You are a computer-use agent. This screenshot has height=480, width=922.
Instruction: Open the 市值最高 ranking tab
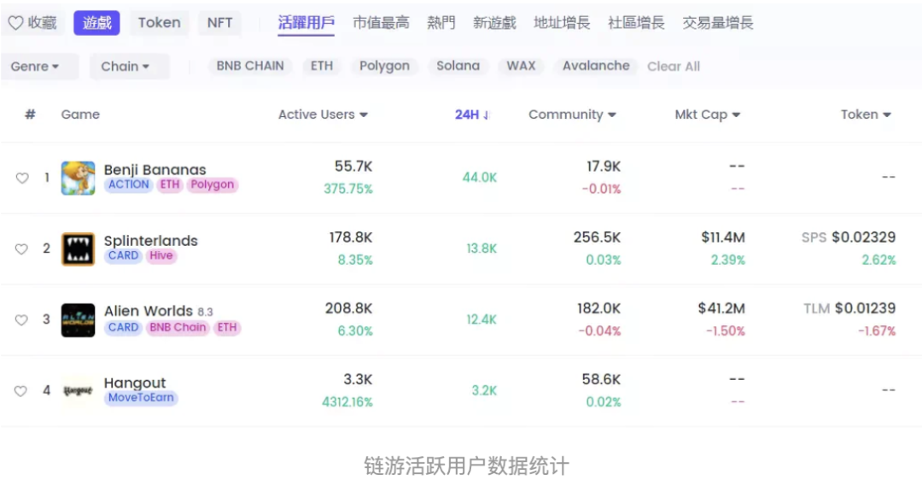381,23
